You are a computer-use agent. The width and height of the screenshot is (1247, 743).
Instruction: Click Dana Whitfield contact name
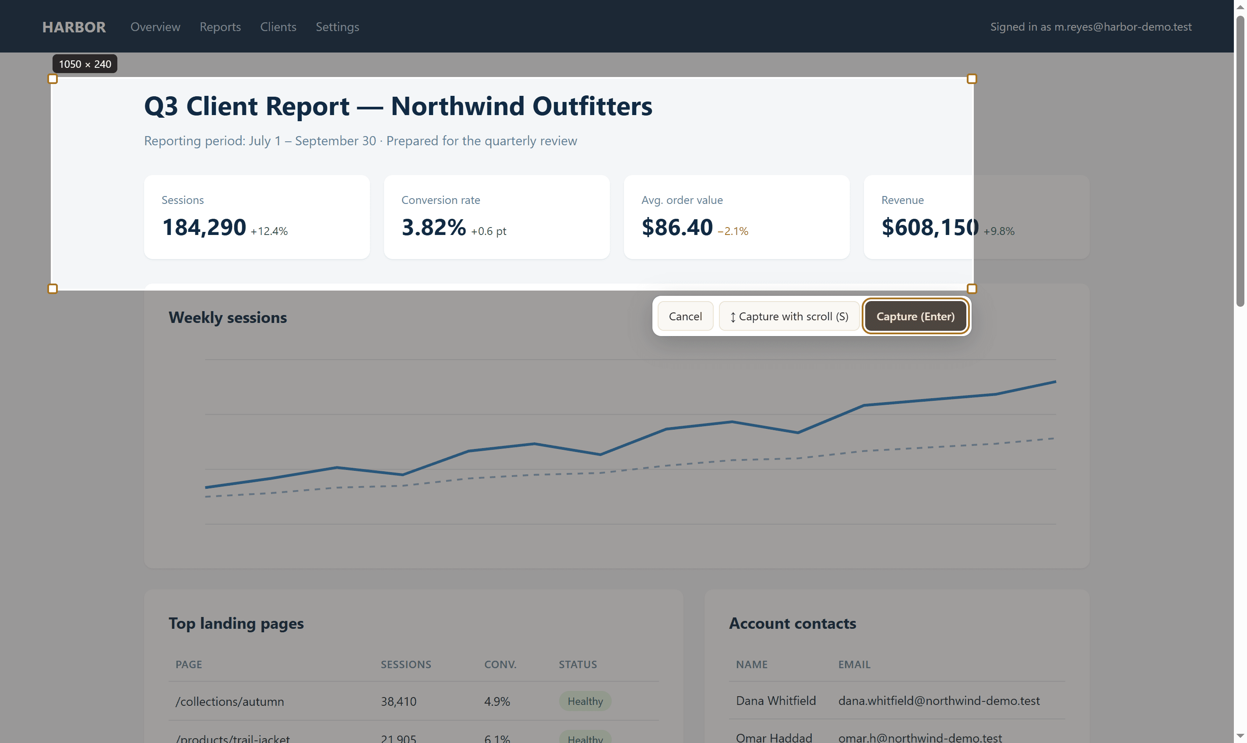coord(775,701)
